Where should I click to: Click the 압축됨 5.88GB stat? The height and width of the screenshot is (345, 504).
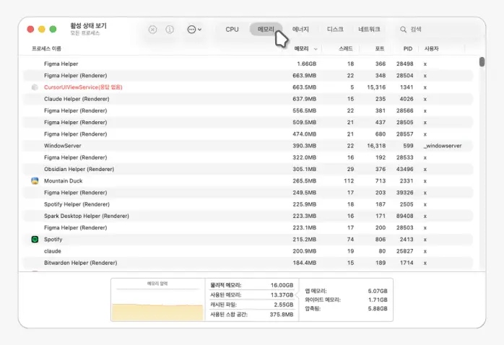(346, 309)
